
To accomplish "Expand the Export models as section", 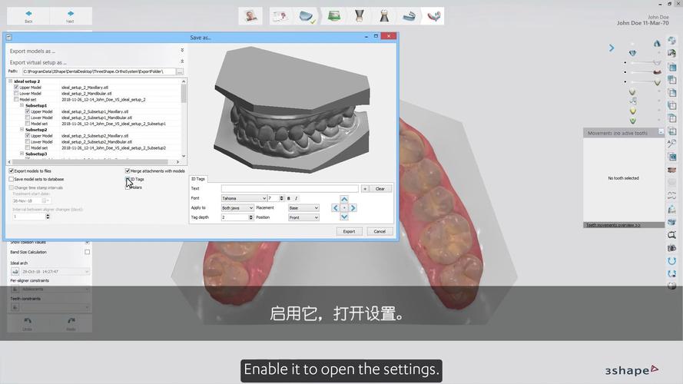I will (182, 51).
